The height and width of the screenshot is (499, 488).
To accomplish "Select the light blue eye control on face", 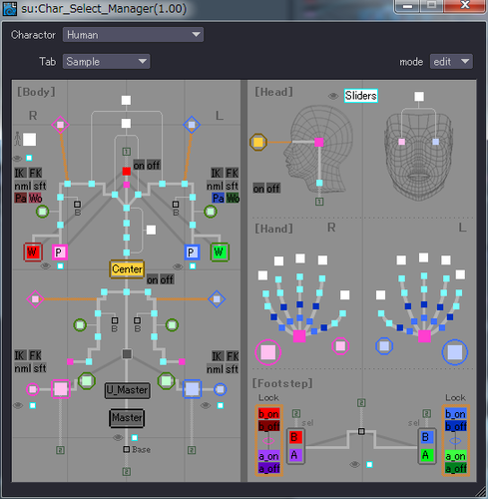I will (436, 142).
